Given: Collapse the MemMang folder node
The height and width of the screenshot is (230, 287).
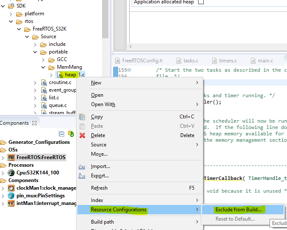Looking at the screenshot, I should pos(43,67).
